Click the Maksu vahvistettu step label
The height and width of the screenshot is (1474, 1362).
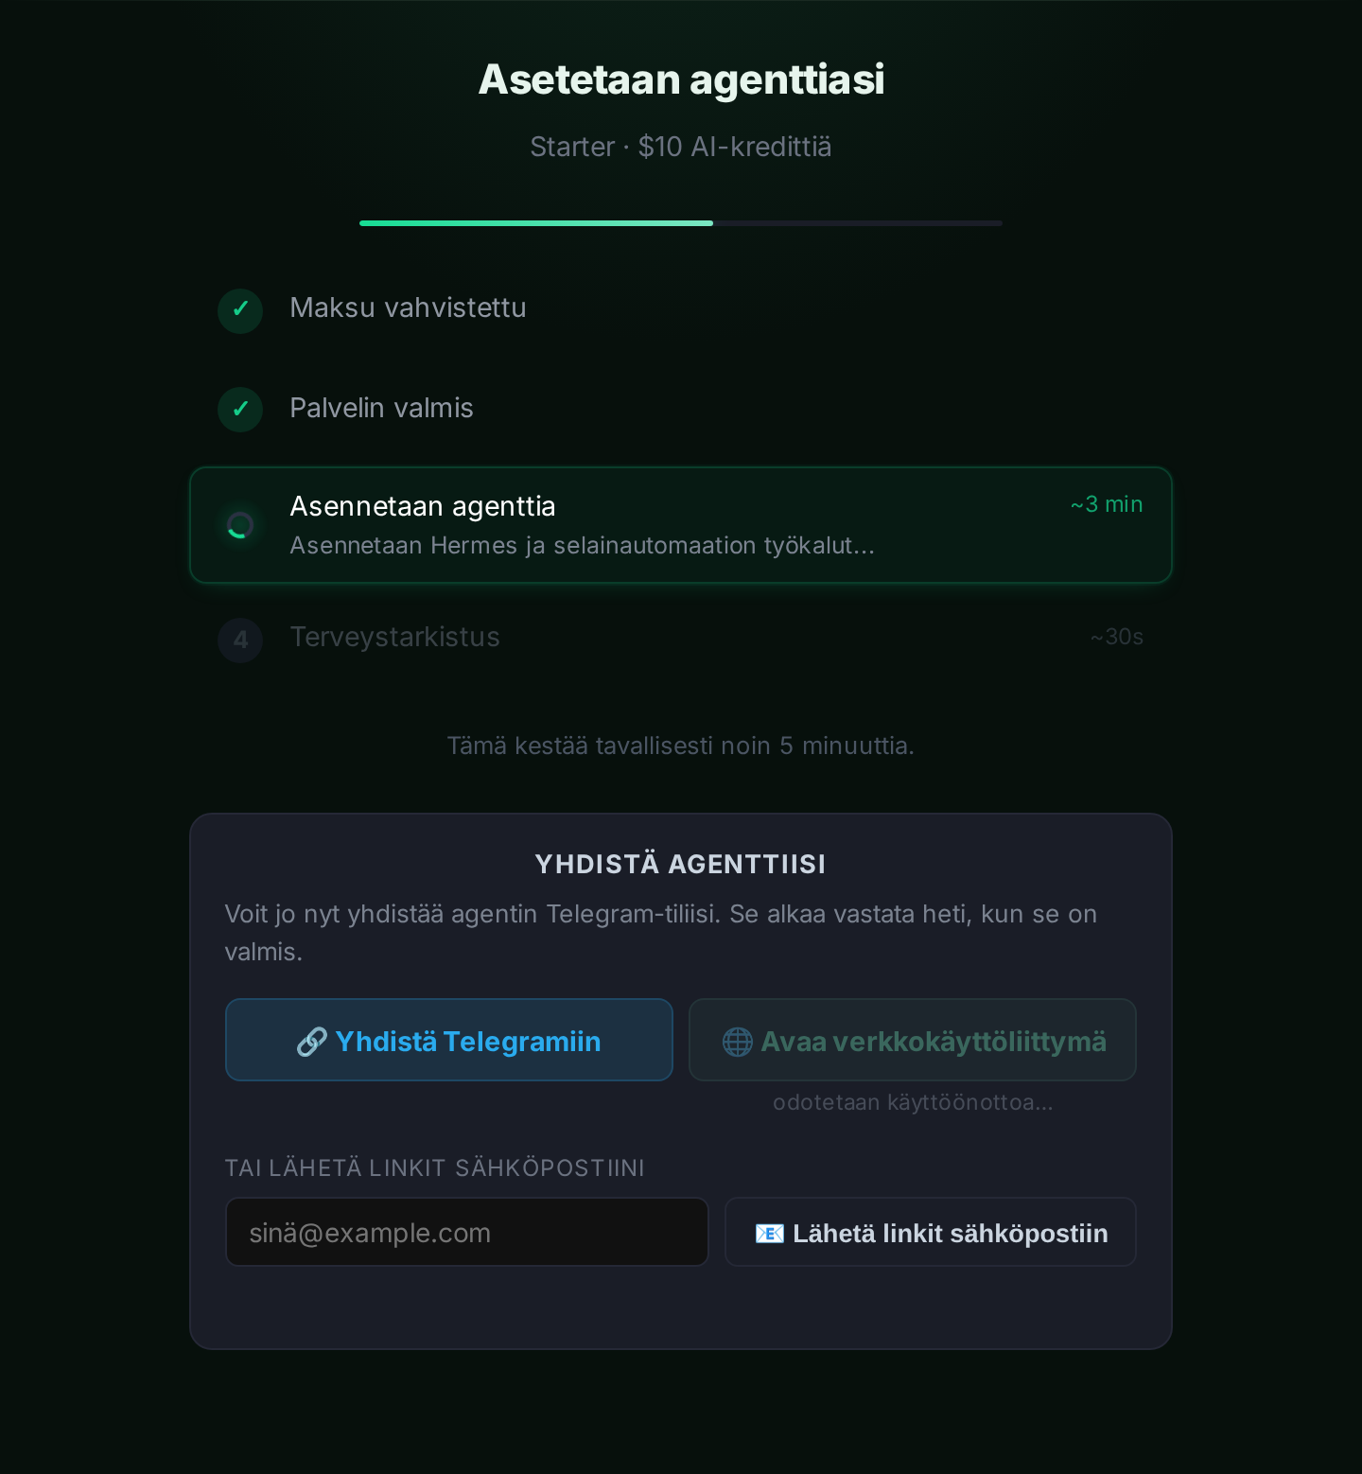tap(408, 307)
